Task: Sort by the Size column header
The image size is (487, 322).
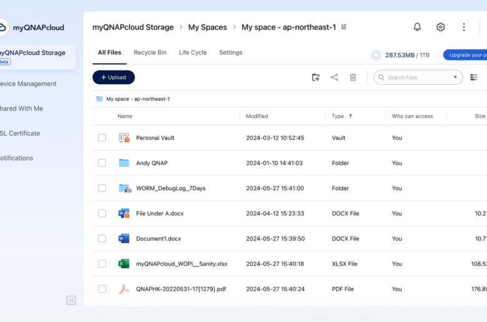Action: pos(480,116)
